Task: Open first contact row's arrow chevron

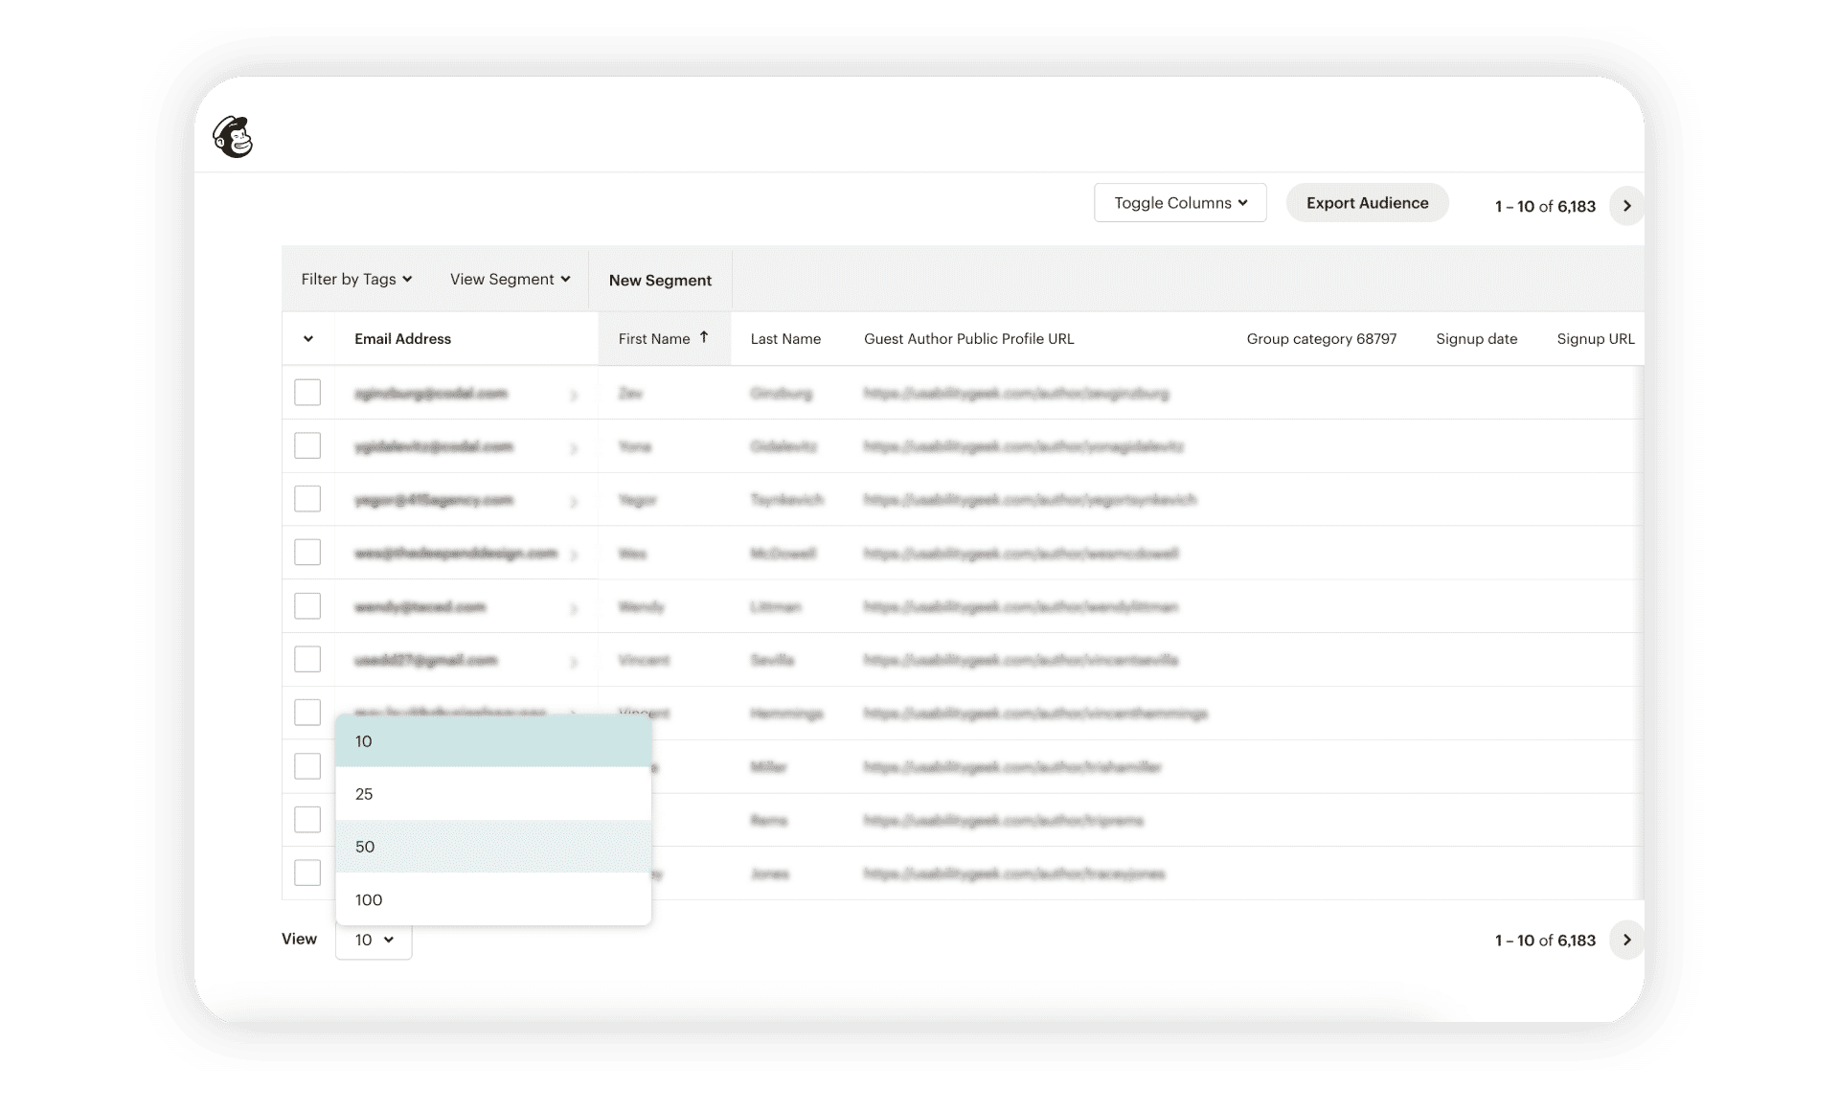Action: pyautogui.click(x=574, y=395)
